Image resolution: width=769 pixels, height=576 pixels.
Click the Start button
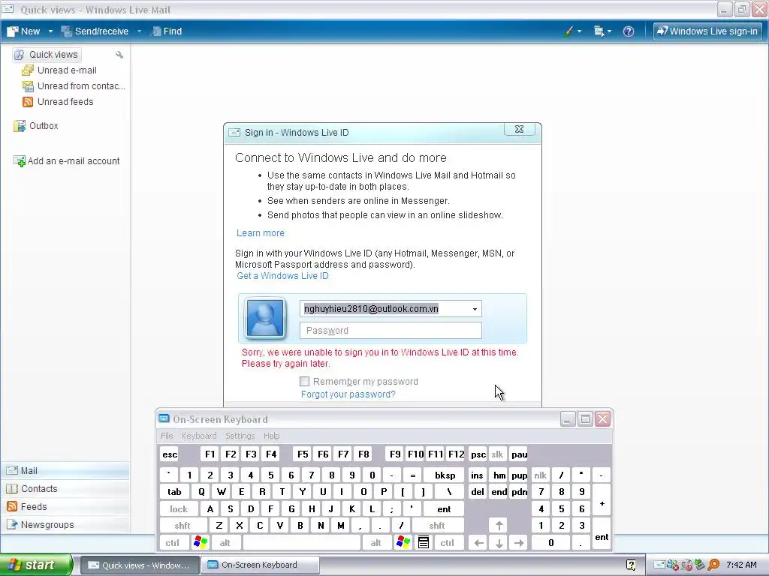click(x=36, y=565)
